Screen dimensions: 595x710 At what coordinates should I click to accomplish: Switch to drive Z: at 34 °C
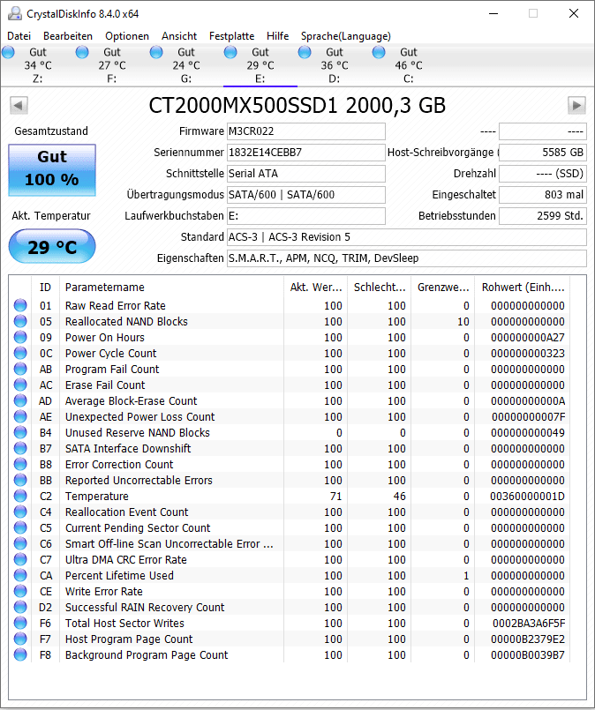click(x=38, y=65)
